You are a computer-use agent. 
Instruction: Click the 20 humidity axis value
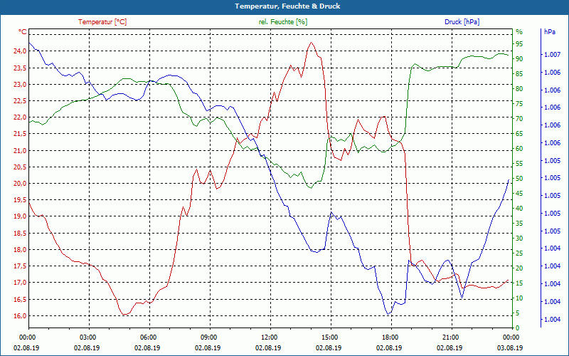click(x=519, y=268)
